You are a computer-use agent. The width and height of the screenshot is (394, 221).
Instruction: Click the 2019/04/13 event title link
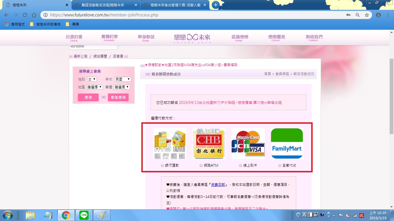[230, 102]
